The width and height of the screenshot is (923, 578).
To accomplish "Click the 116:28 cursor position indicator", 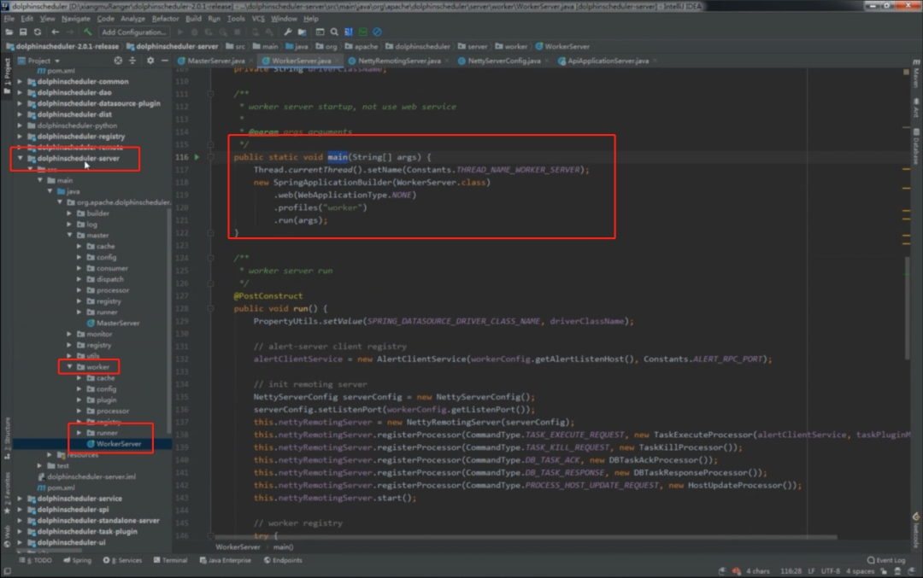I will click(x=791, y=571).
